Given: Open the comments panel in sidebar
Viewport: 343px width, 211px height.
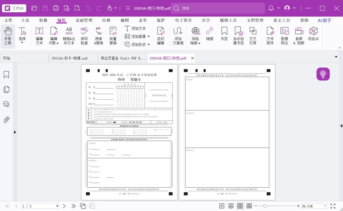Looking at the screenshot, I should [x=6, y=104].
